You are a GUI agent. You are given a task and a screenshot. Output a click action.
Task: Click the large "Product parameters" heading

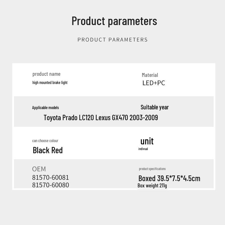114,21
